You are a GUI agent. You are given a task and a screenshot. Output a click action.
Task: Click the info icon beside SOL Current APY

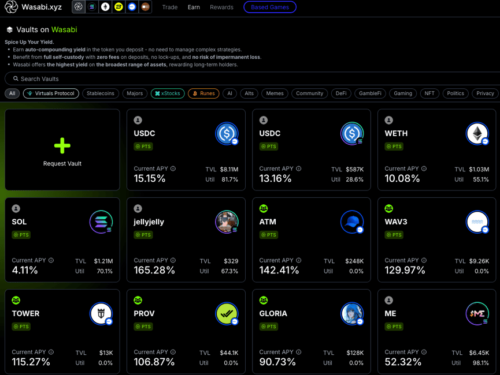click(51, 260)
